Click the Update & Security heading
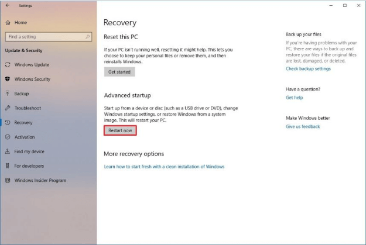366x245 pixels. [23, 50]
